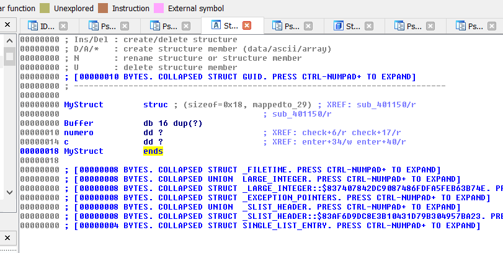The height and width of the screenshot is (253, 503).
Task: Click the Unexplored color legend swatch
Action: click(x=45, y=9)
